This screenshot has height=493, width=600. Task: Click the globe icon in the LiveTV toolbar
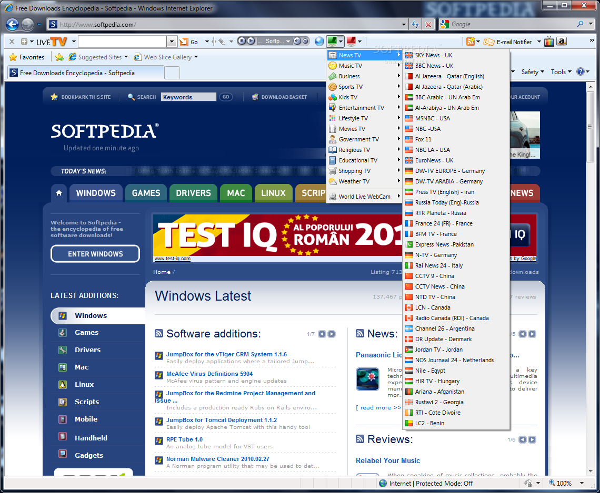[319, 42]
